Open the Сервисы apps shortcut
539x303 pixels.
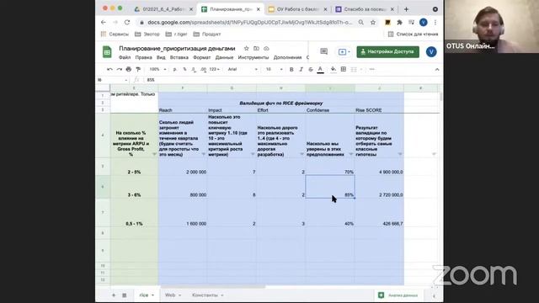(x=115, y=34)
